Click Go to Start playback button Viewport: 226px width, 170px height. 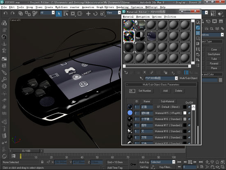(179, 162)
